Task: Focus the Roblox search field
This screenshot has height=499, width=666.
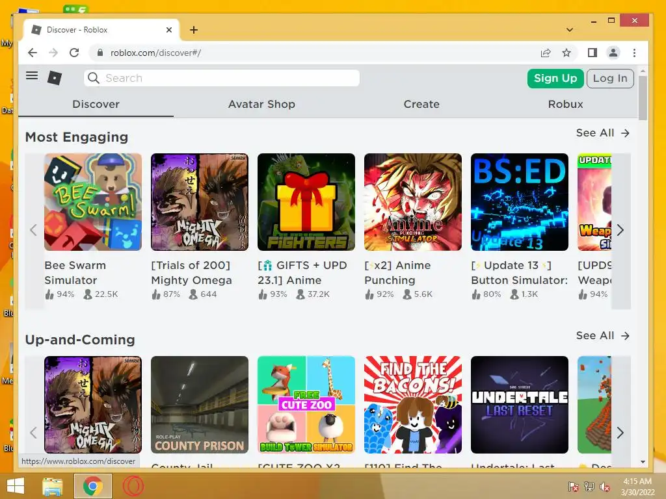Action: pyautogui.click(x=222, y=78)
